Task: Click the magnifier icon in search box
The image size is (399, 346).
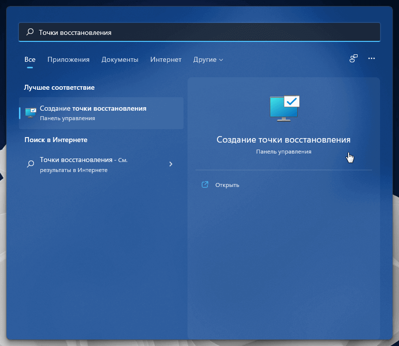Action: click(x=30, y=32)
